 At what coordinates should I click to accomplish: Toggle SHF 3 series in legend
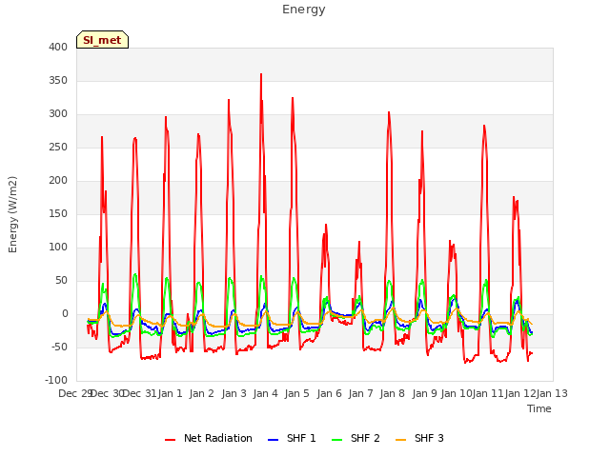click(x=419, y=438)
